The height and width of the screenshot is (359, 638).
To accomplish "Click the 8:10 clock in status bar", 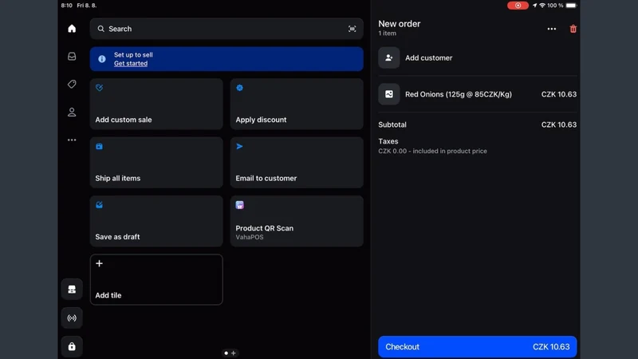I will (66, 6).
